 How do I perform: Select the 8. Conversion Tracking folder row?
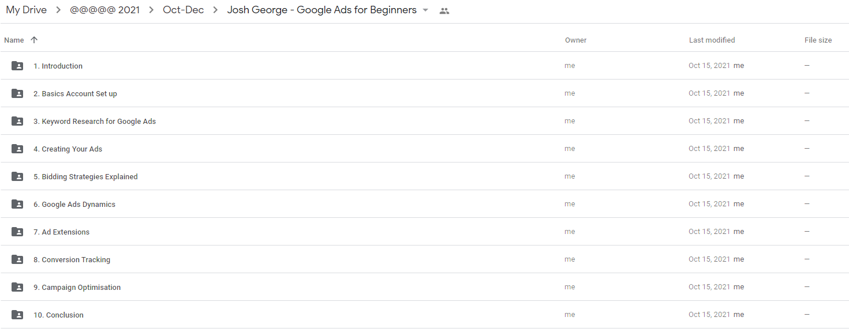point(424,259)
